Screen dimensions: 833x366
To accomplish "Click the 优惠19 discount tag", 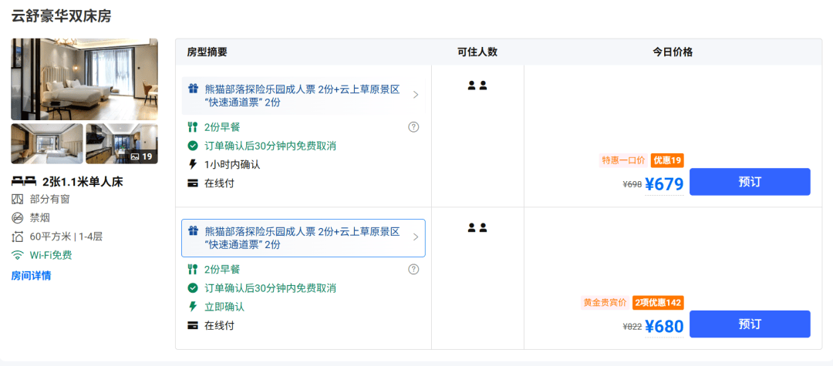I will coord(667,160).
